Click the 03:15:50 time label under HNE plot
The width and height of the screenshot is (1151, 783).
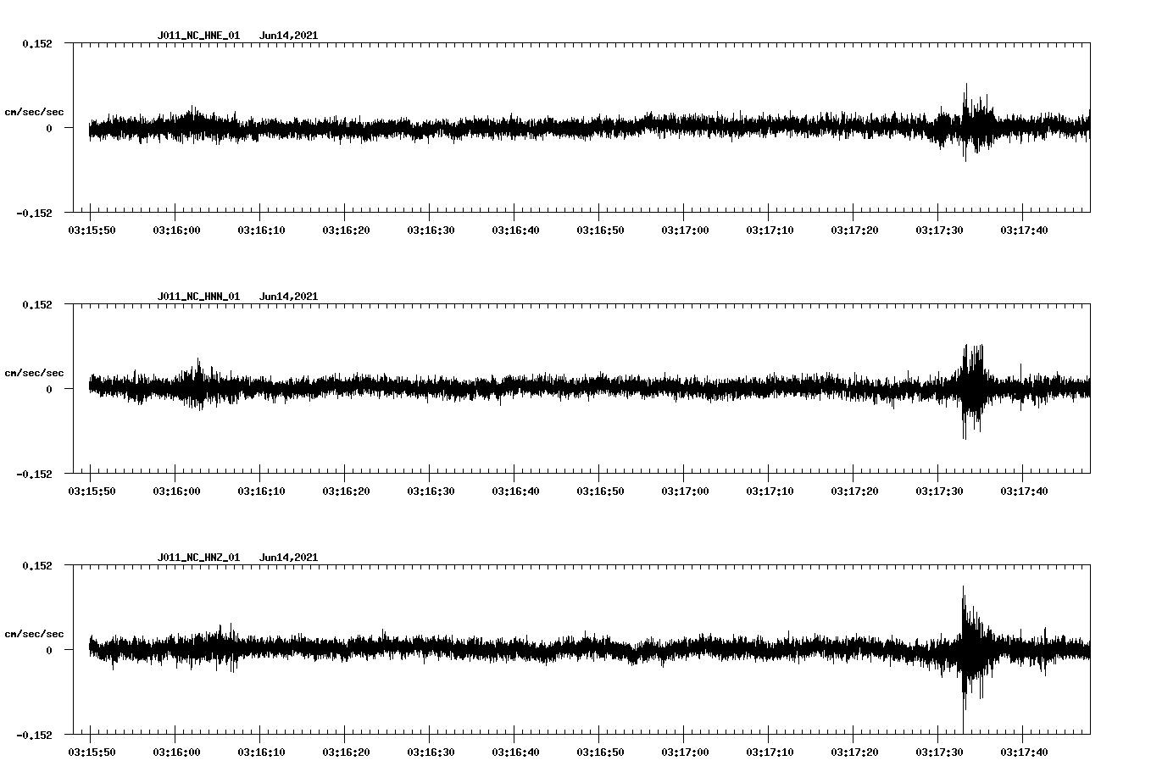[92, 230]
